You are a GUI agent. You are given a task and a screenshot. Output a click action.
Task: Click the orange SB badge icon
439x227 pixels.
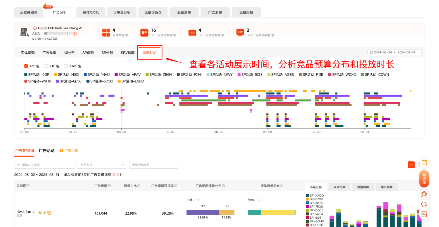point(192,32)
